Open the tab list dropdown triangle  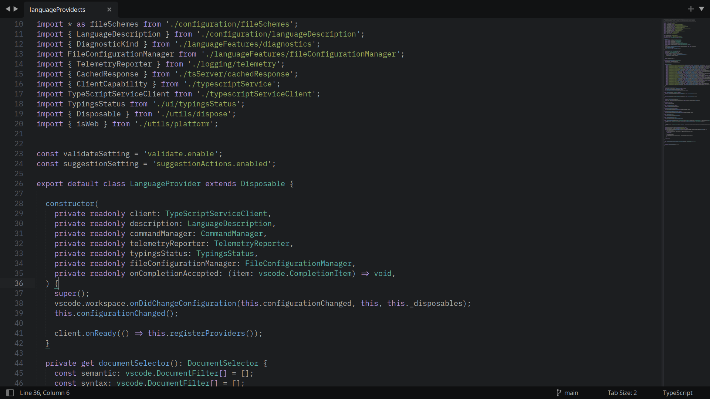pos(701,9)
